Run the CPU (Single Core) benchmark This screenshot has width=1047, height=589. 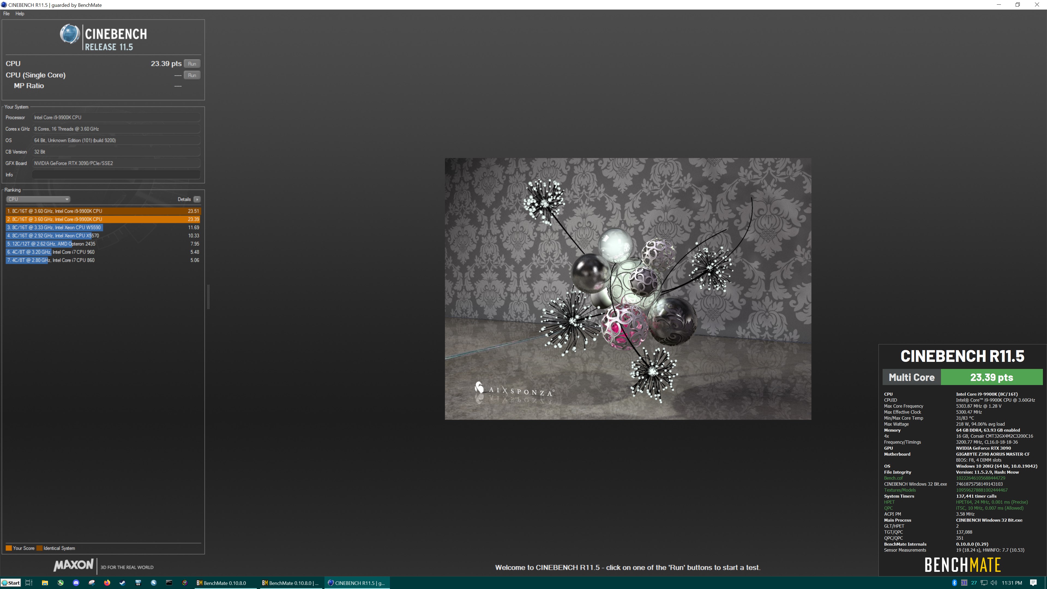pos(192,75)
